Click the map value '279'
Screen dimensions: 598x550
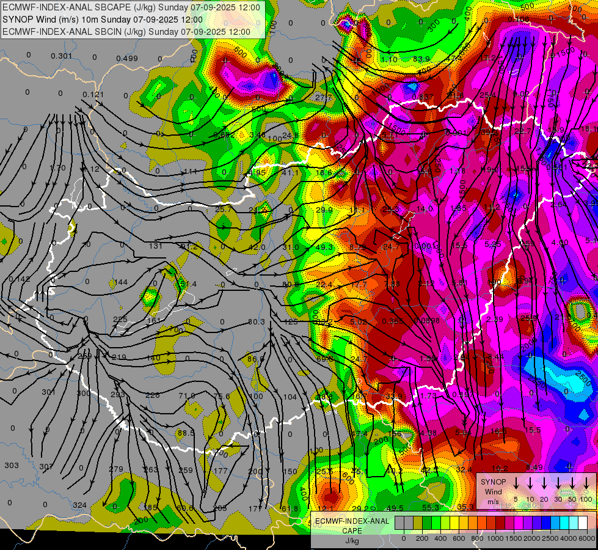[116, 469]
